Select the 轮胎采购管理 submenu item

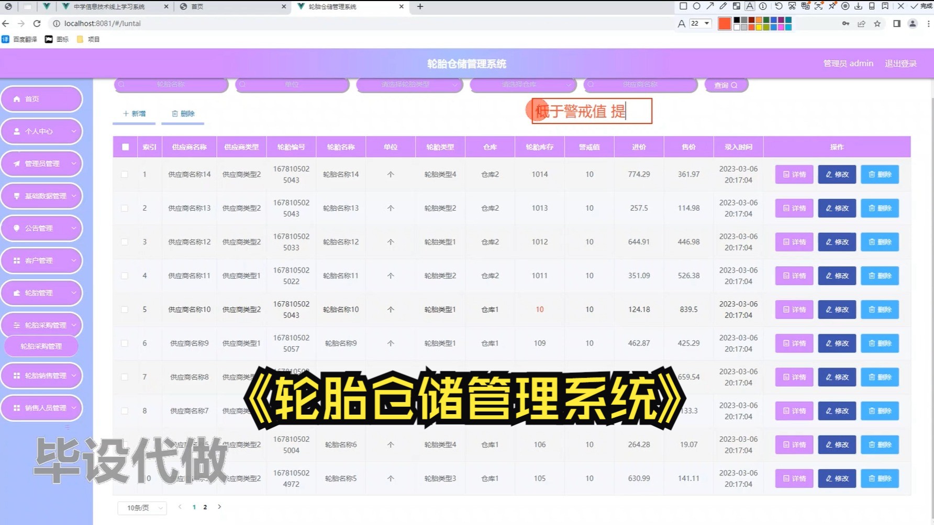[x=41, y=346]
